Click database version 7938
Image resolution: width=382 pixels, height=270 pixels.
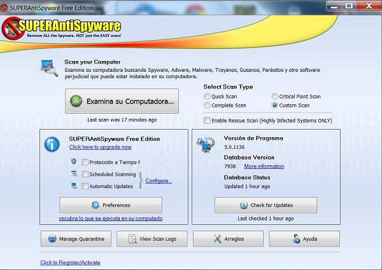(230, 166)
